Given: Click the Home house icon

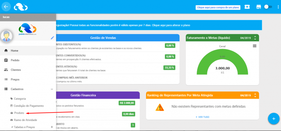Looking at the screenshot, I should (6, 51).
